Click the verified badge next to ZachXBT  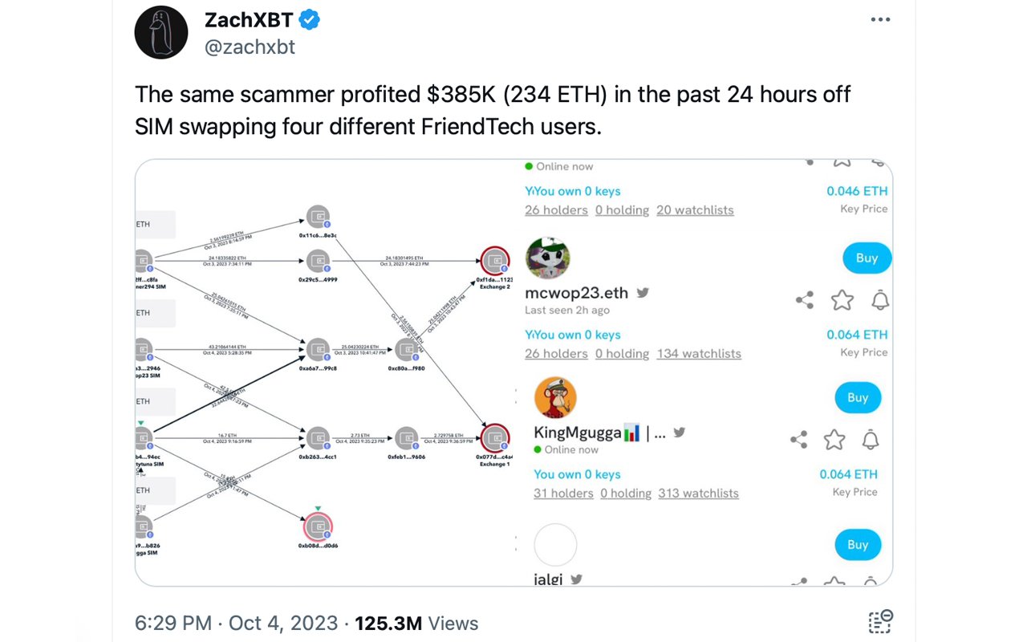point(307,19)
